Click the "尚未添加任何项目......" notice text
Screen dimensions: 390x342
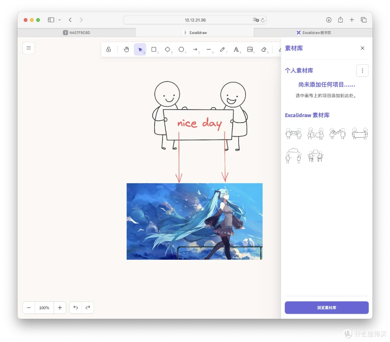pos(326,85)
